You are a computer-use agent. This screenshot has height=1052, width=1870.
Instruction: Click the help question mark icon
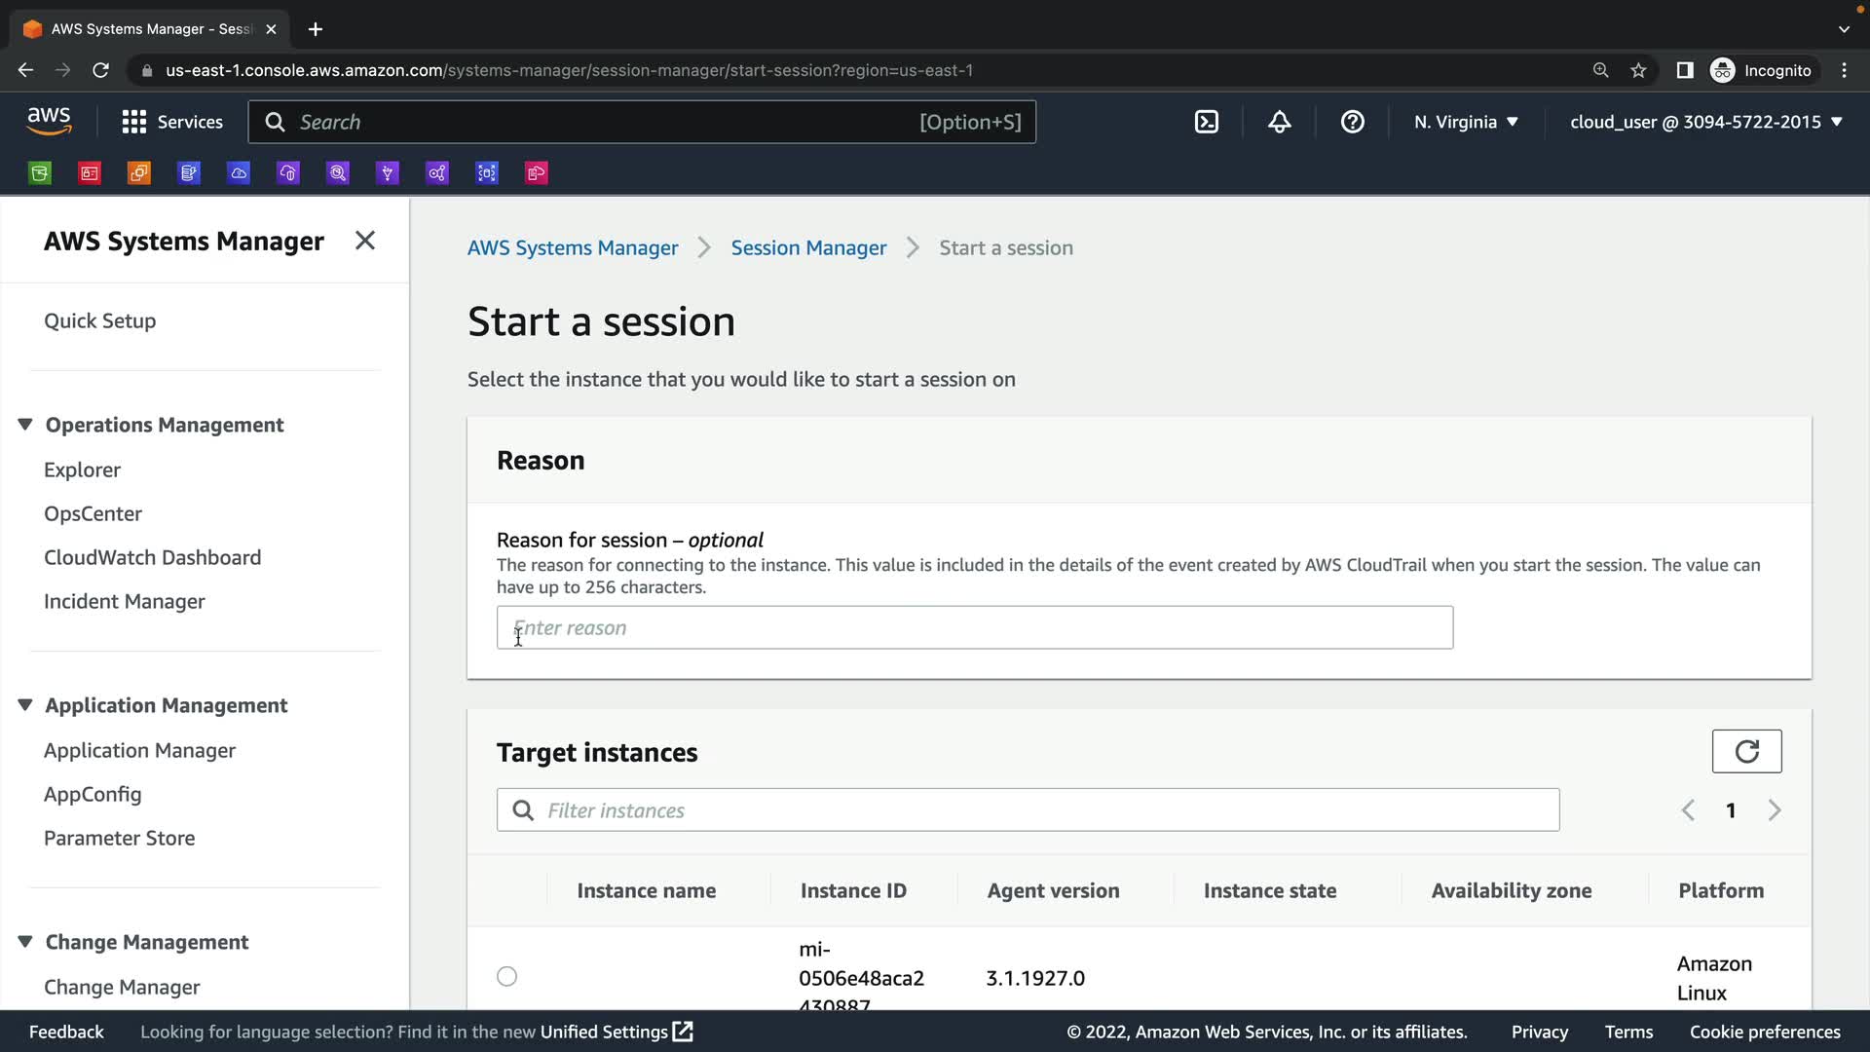click(1352, 122)
